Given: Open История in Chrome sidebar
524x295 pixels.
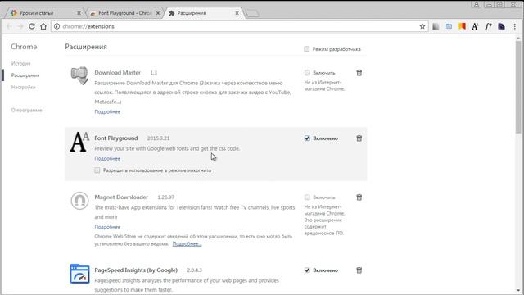Looking at the screenshot, I should tap(20, 63).
